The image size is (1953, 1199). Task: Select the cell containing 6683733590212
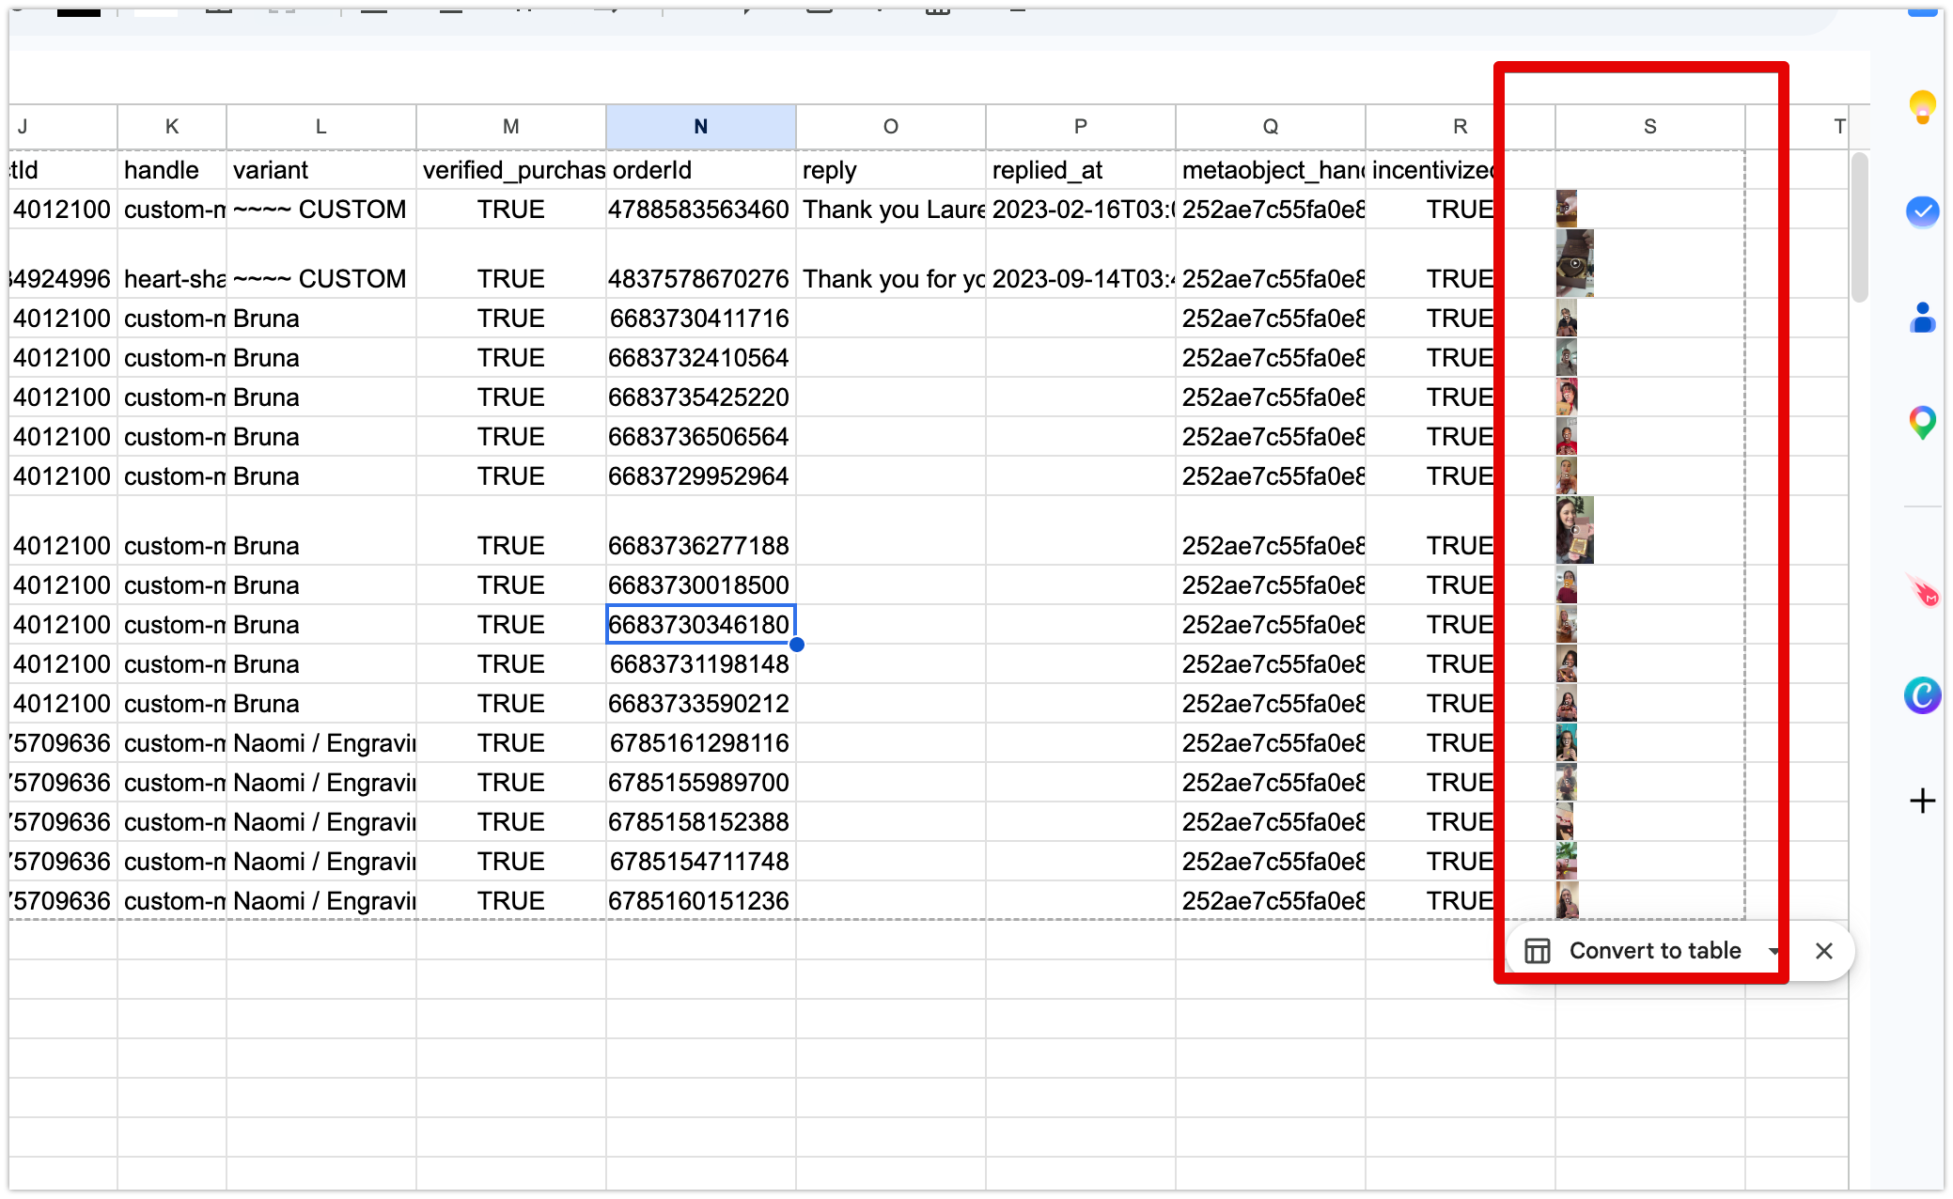(x=700, y=704)
